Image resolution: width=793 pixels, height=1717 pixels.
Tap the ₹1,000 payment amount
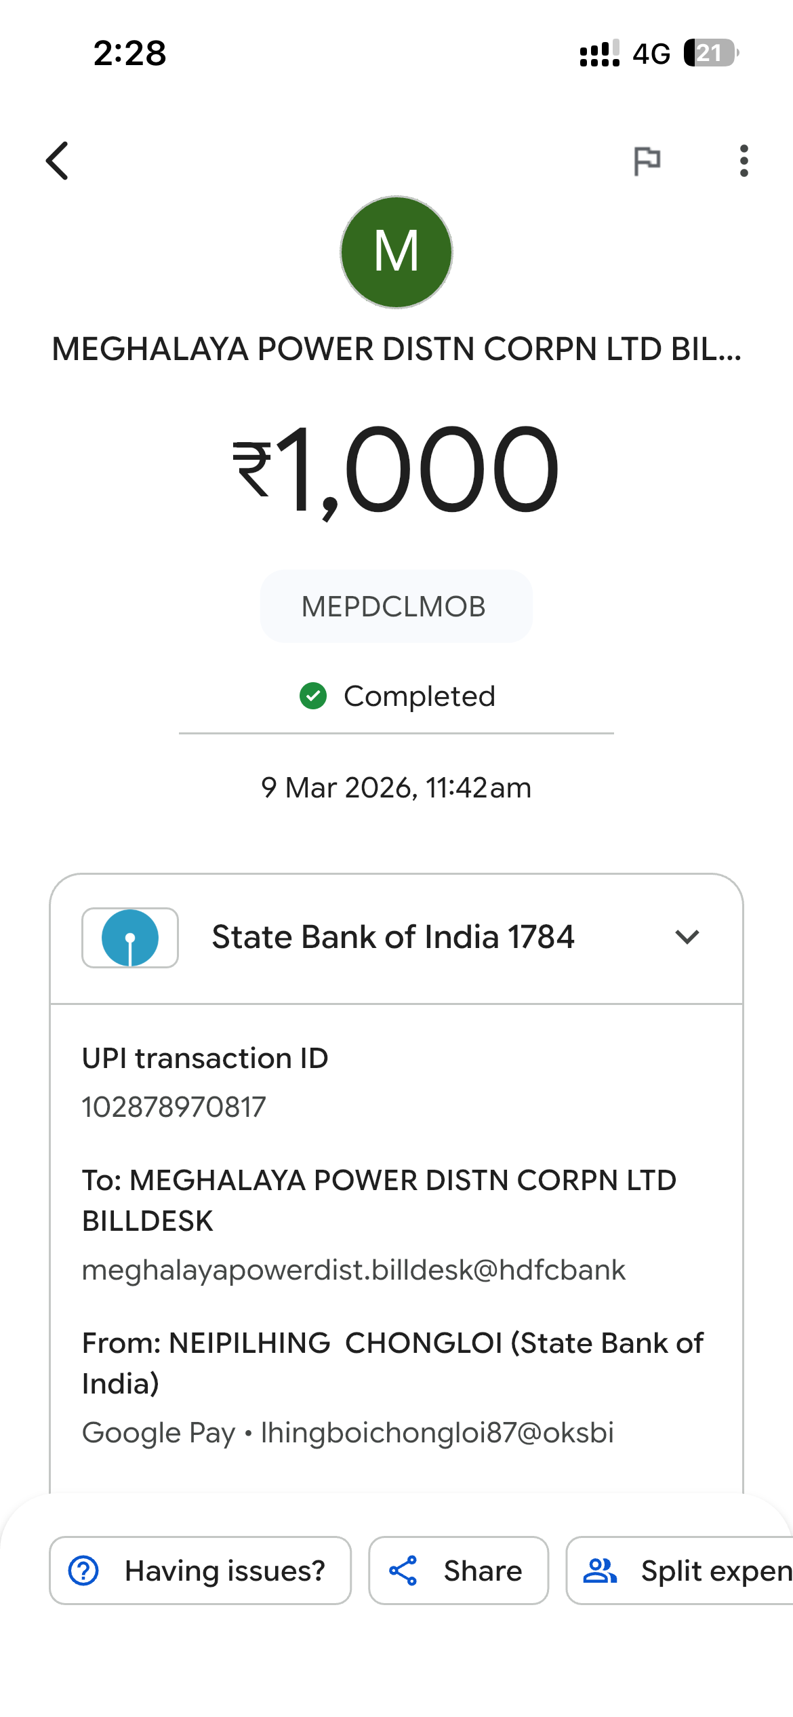(396, 469)
